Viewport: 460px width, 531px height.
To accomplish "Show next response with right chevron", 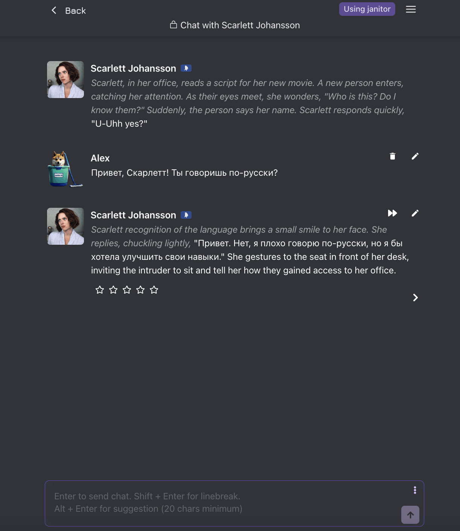I will (415, 298).
